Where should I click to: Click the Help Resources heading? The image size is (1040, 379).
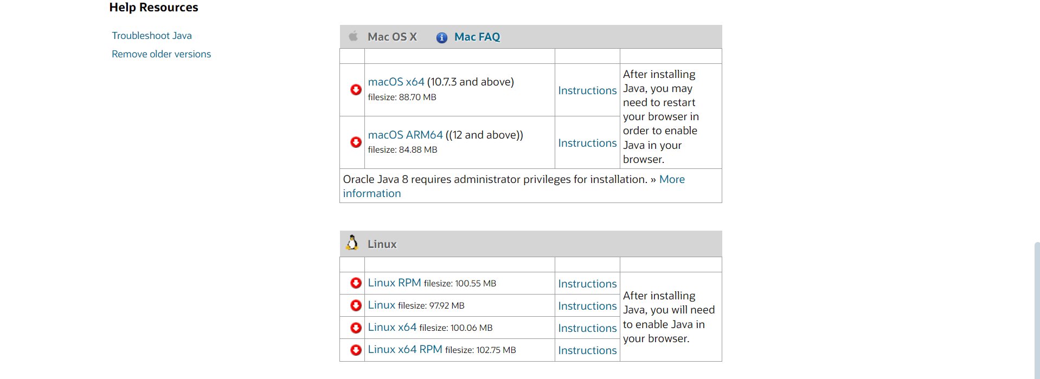pyautogui.click(x=153, y=8)
